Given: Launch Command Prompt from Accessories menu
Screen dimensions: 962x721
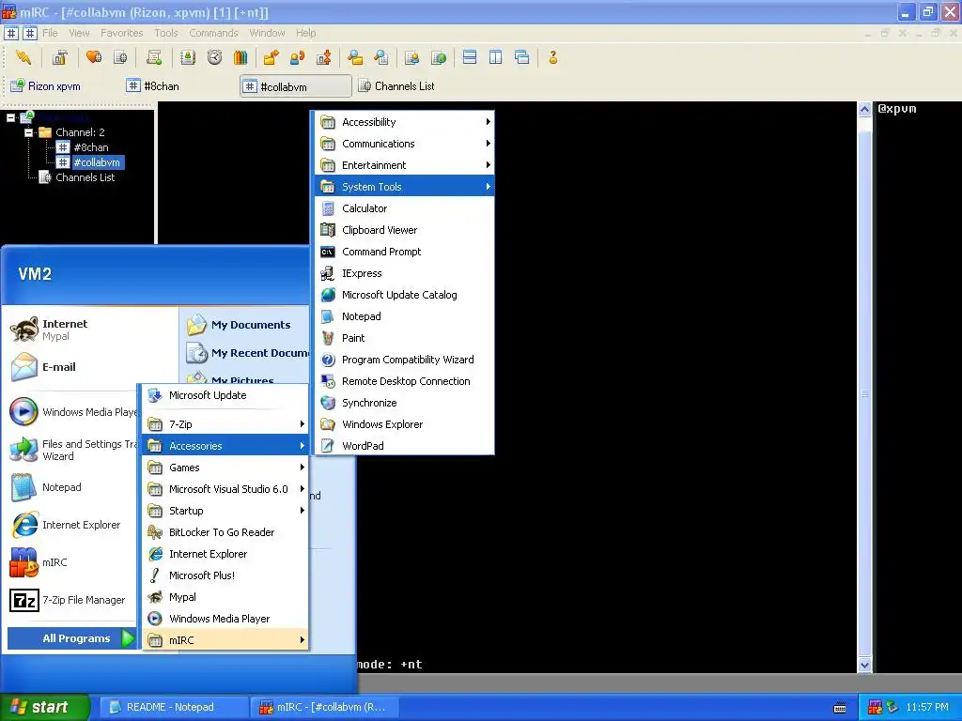Looking at the screenshot, I should (404, 252).
